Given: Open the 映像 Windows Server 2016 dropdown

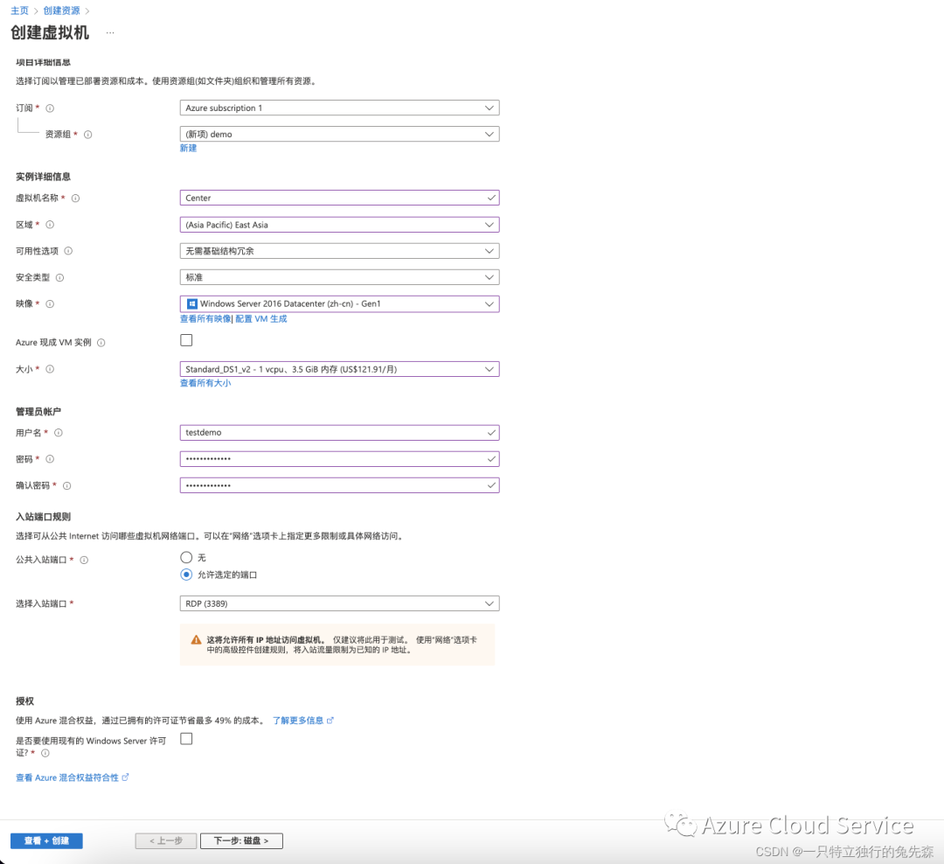Looking at the screenshot, I should click(339, 304).
